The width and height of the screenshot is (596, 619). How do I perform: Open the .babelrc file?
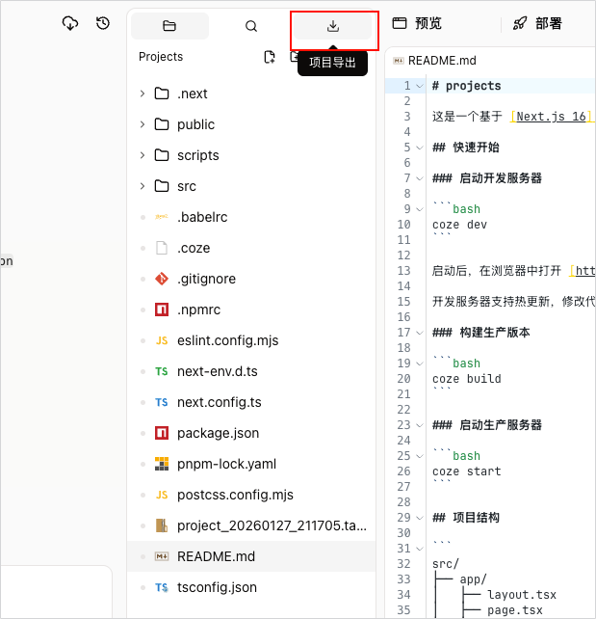(x=251, y=217)
